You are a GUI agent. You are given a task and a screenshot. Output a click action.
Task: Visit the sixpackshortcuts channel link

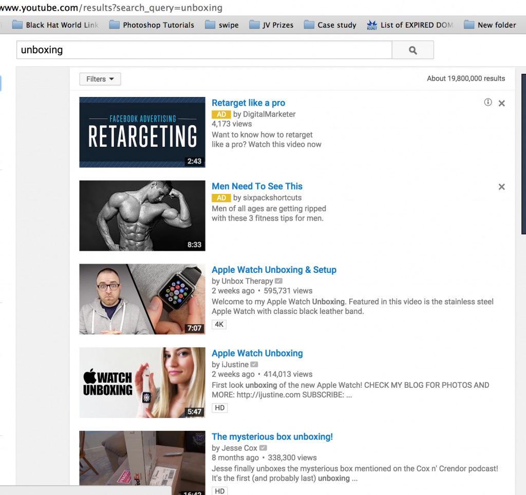tap(272, 197)
